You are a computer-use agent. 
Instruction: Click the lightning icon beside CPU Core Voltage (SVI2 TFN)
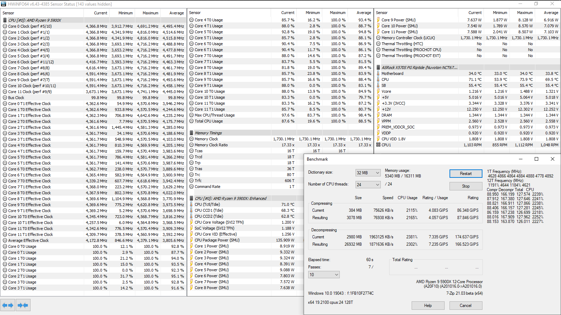(191, 222)
